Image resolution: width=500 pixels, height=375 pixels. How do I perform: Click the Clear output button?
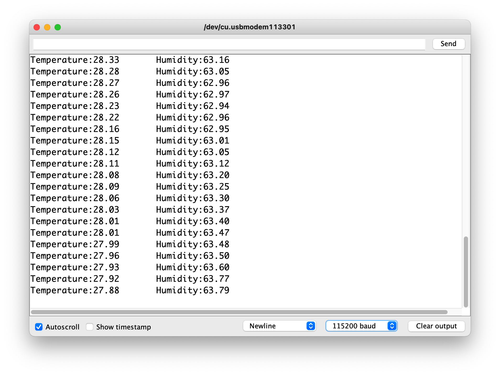click(x=436, y=326)
